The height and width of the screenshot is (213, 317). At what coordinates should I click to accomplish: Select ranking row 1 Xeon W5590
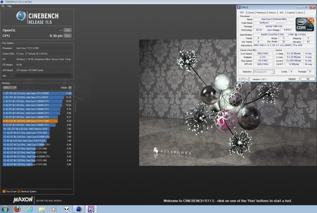(x=37, y=93)
